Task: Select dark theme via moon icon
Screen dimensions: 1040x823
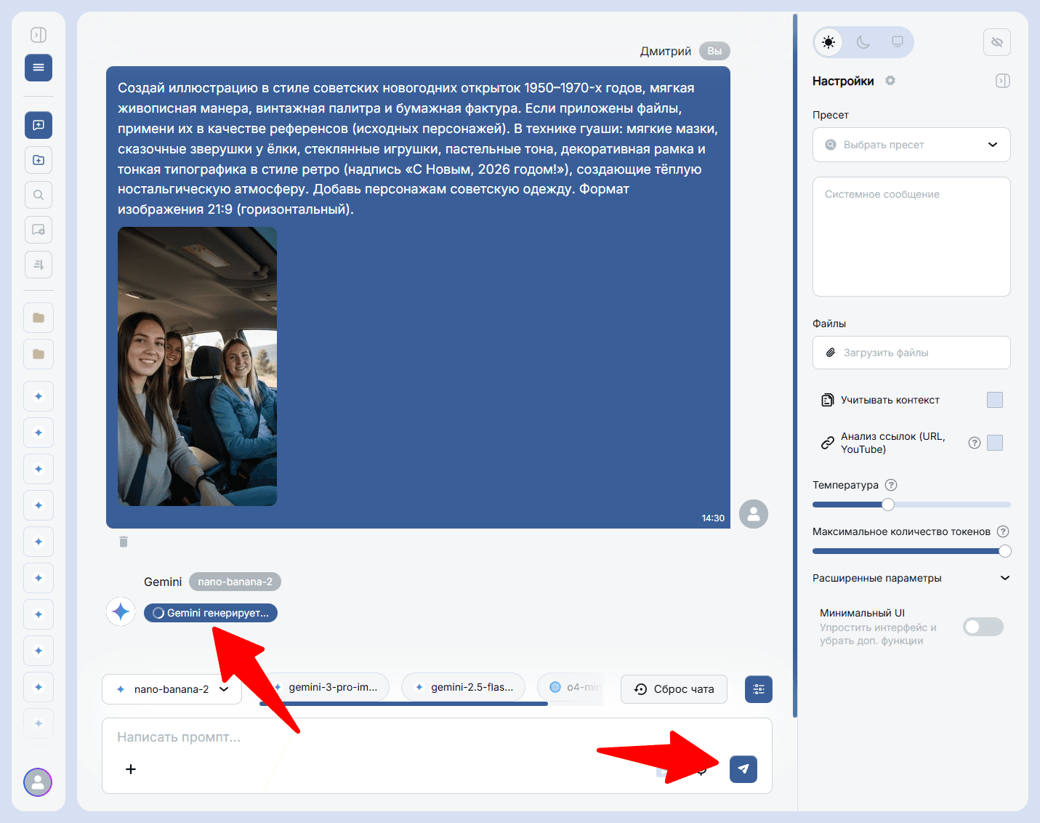Action: tap(863, 41)
